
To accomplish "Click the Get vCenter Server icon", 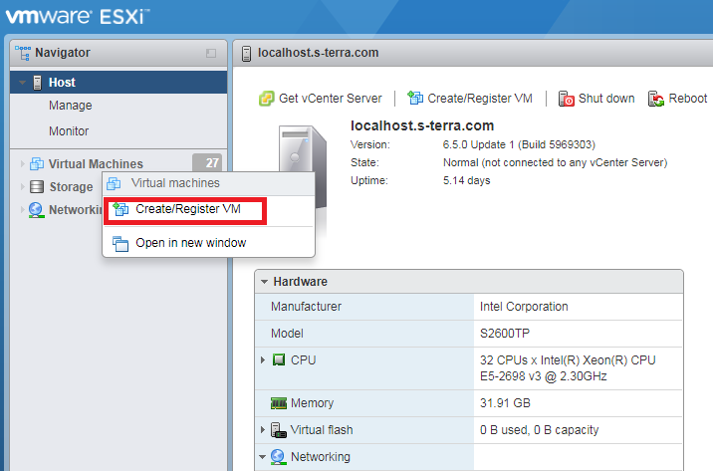I will (x=266, y=99).
